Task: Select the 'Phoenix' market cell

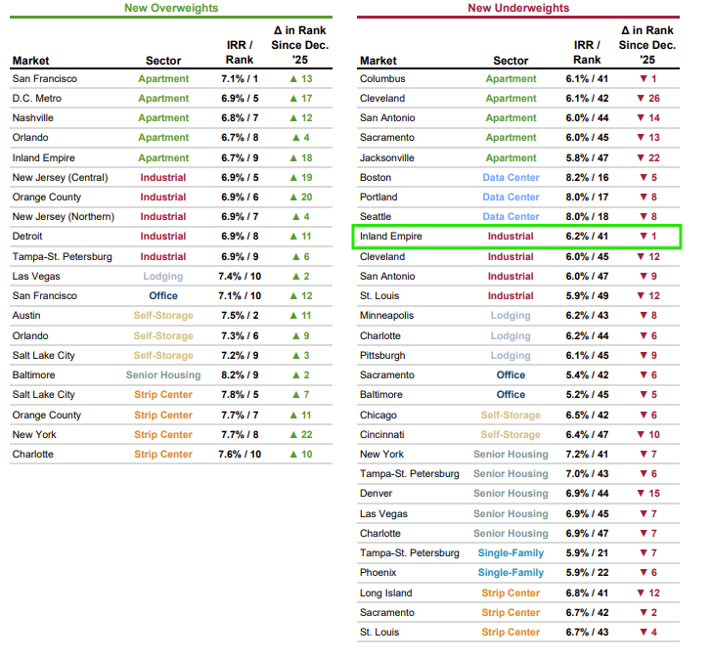Action: [378, 572]
